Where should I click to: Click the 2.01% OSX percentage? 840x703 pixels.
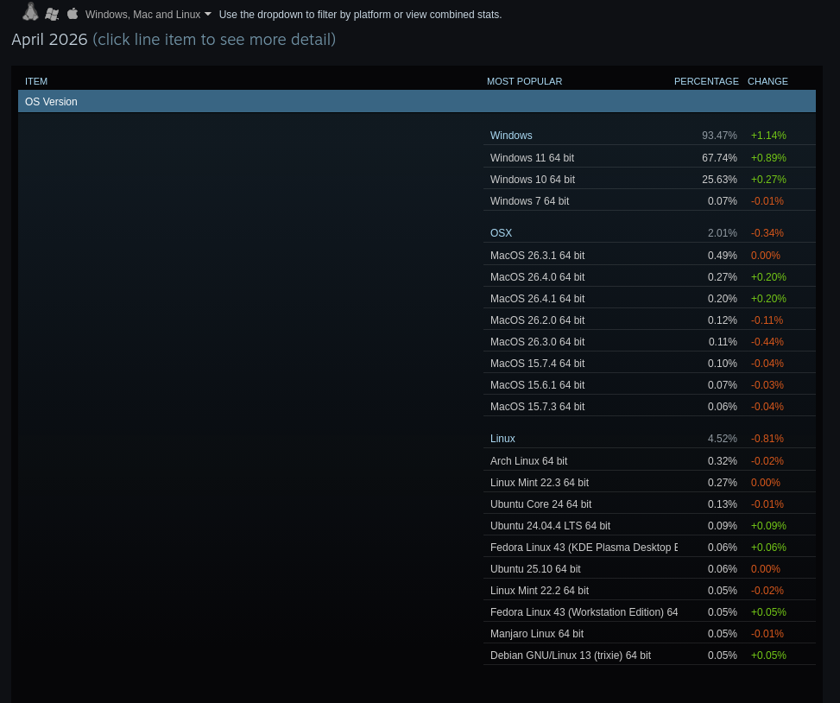pos(722,233)
